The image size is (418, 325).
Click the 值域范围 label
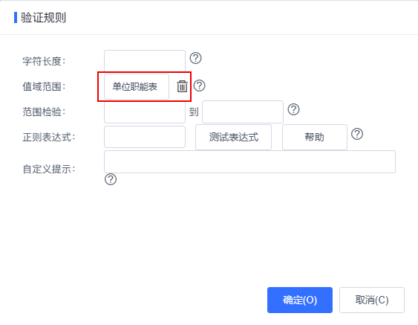(44, 86)
